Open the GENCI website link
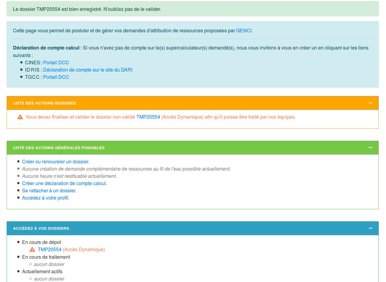Viewport: 386px width, 282px height. coord(244,30)
